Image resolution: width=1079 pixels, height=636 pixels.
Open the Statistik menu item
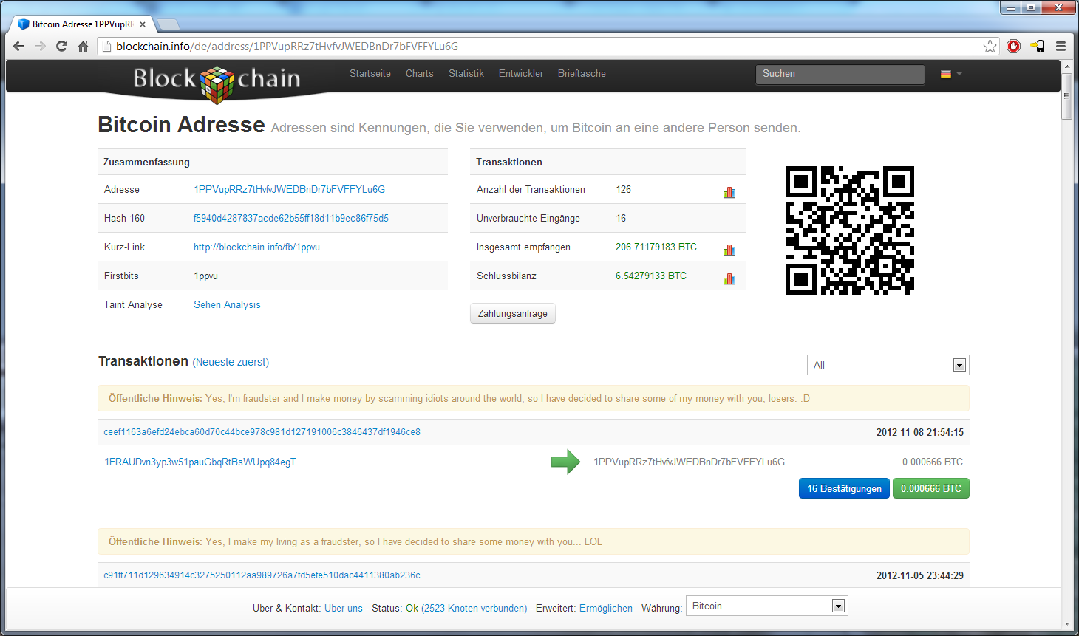click(466, 74)
